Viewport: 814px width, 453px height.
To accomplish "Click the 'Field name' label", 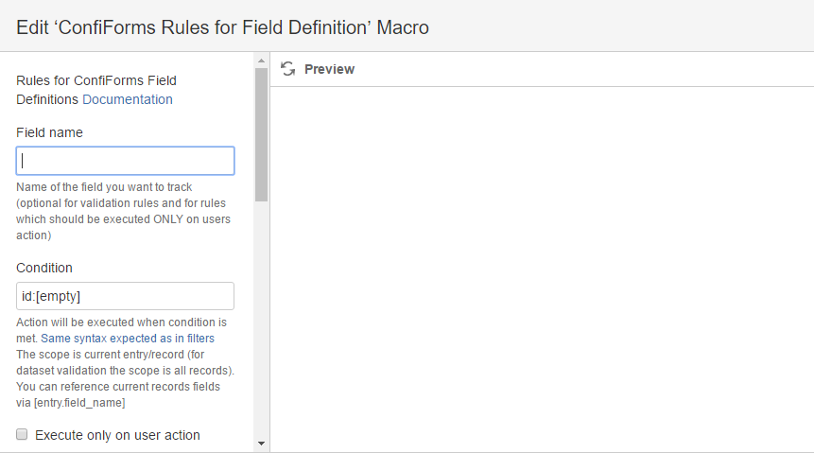I will [49, 132].
